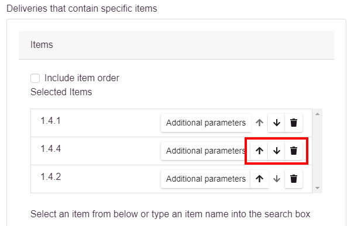Image resolution: width=354 pixels, height=226 pixels.
Task: Move item 1.4.1 down in list
Action: 276,123
